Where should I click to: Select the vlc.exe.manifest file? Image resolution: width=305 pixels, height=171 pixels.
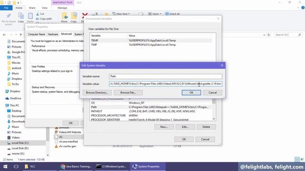66,142
